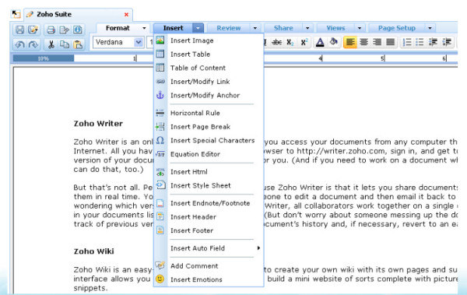Click the detach window arrow icon
This screenshot has width=467, height=295.
[16, 14]
